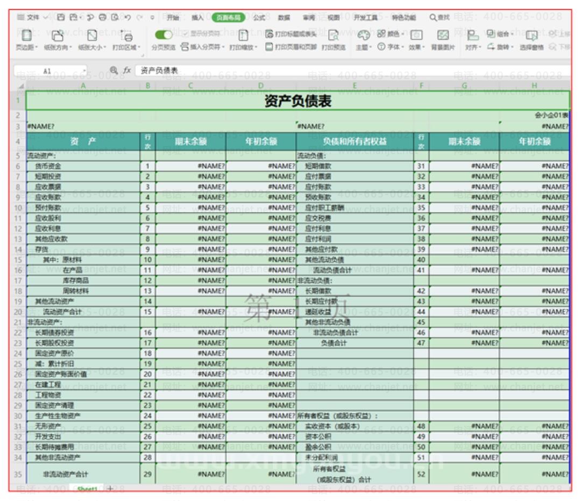Click the 打印页眉和页脚 button
The width and height of the screenshot is (582, 501).
pyautogui.click(x=291, y=47)
